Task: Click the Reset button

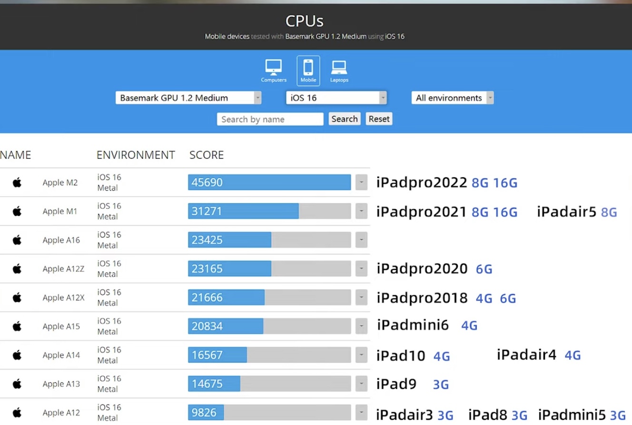Action: (379, 119)
